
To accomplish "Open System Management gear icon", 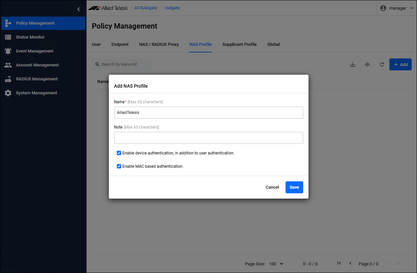I will [x=8, y=93].
